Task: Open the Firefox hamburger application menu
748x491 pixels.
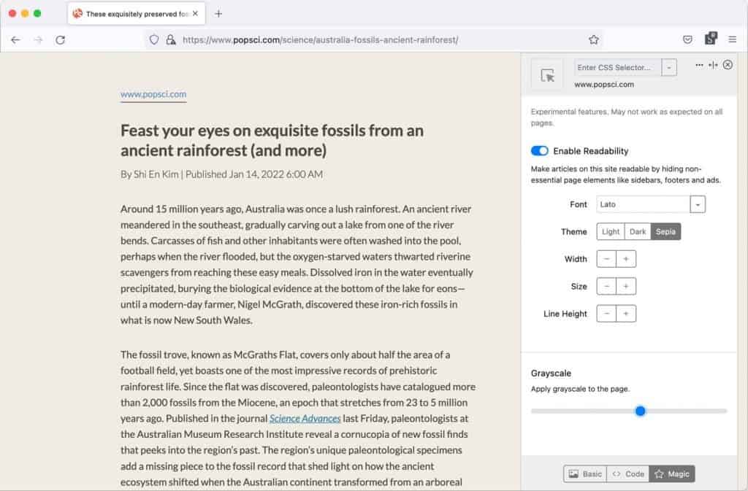Action: [x=732, y=40]
